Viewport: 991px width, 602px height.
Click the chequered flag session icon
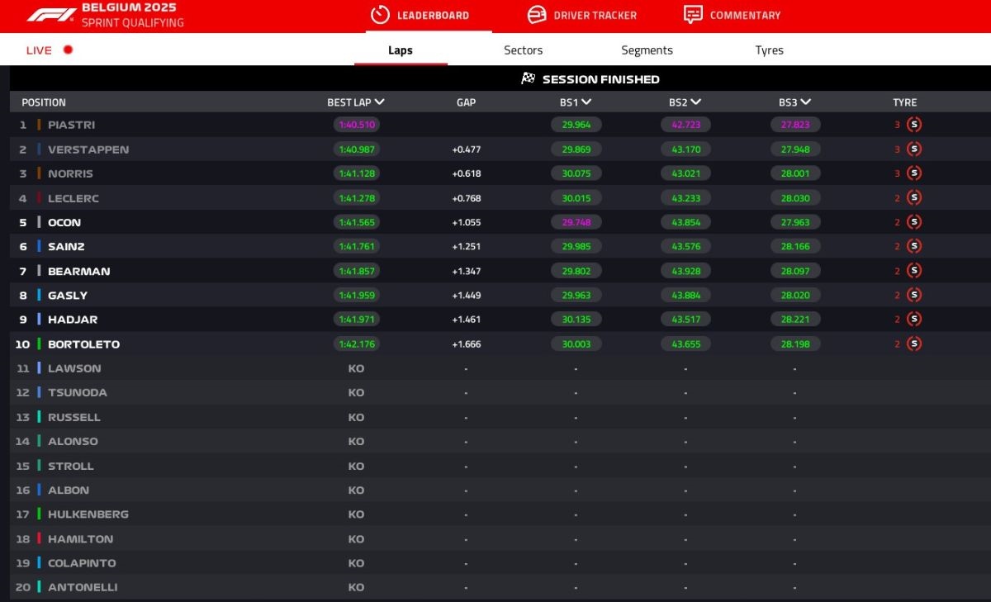(529, 78)
